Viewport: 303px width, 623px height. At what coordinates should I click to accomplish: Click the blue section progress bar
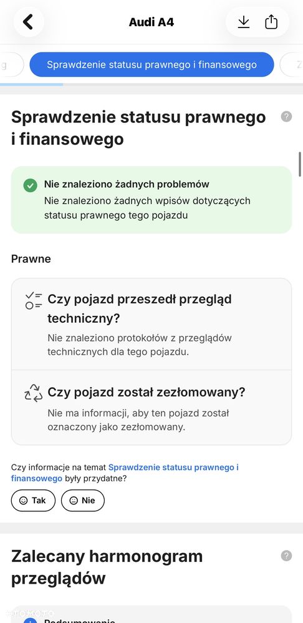tap(31, 84)
